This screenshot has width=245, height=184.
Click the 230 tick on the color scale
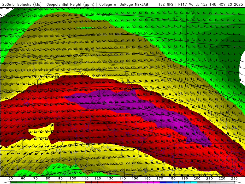click(x=234, y=178)
